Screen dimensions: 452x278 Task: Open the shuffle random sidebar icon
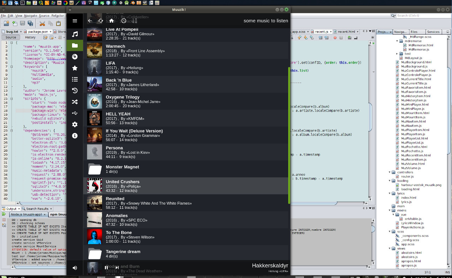pos(75,102)
